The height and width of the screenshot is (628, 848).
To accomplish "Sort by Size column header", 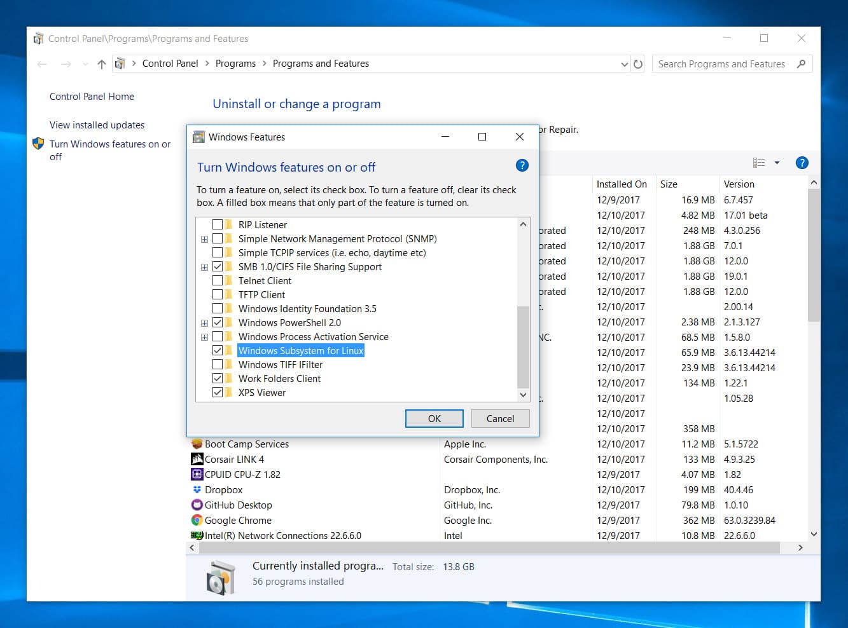I will (688, 184).
